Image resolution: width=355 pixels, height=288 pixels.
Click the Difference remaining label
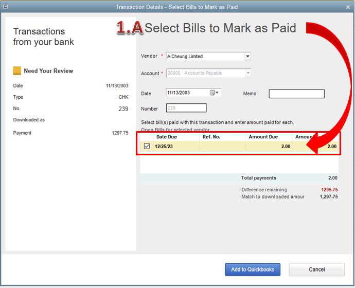pyautogui.click(x=264, y=190)
